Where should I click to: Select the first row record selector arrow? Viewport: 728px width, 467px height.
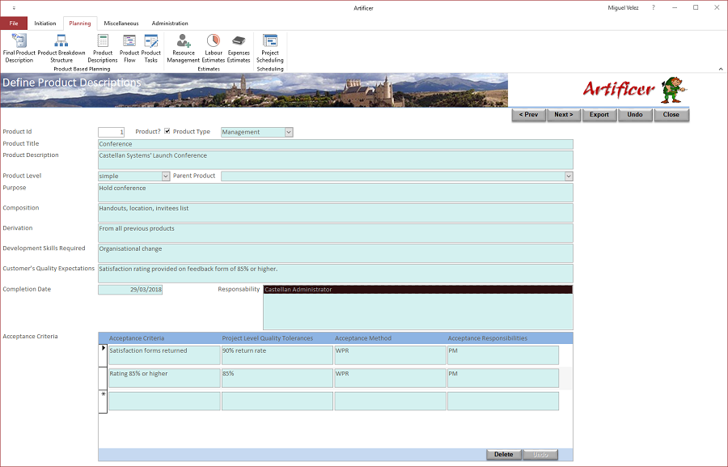(103, 355)
